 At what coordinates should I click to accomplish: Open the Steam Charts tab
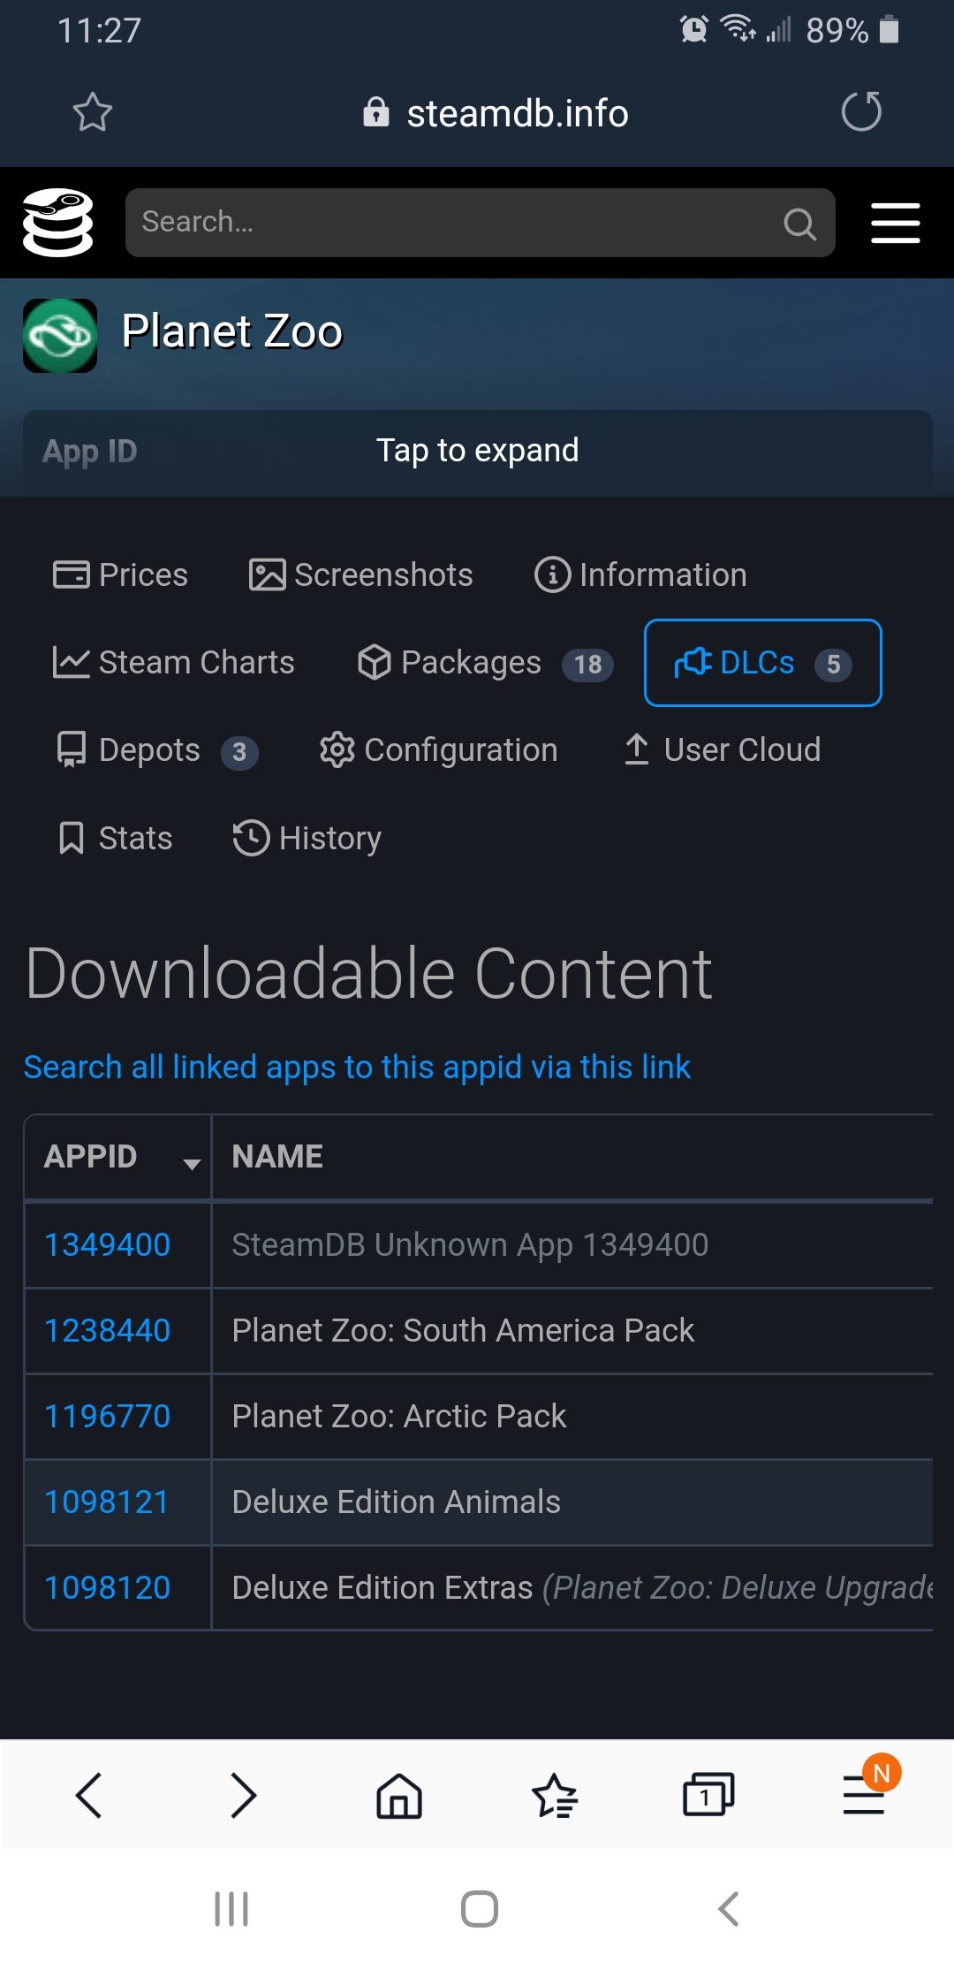[173, 663]
